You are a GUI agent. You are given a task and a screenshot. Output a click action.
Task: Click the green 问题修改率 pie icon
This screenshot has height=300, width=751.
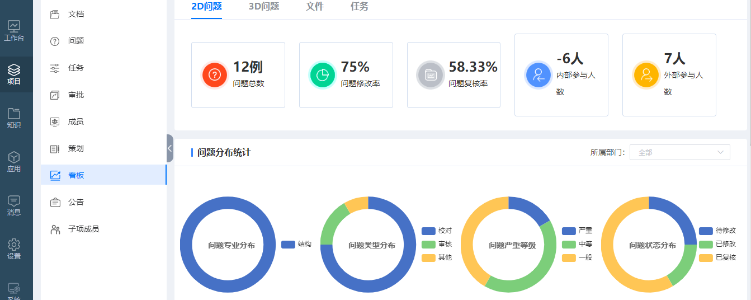(x=323, y=74)
